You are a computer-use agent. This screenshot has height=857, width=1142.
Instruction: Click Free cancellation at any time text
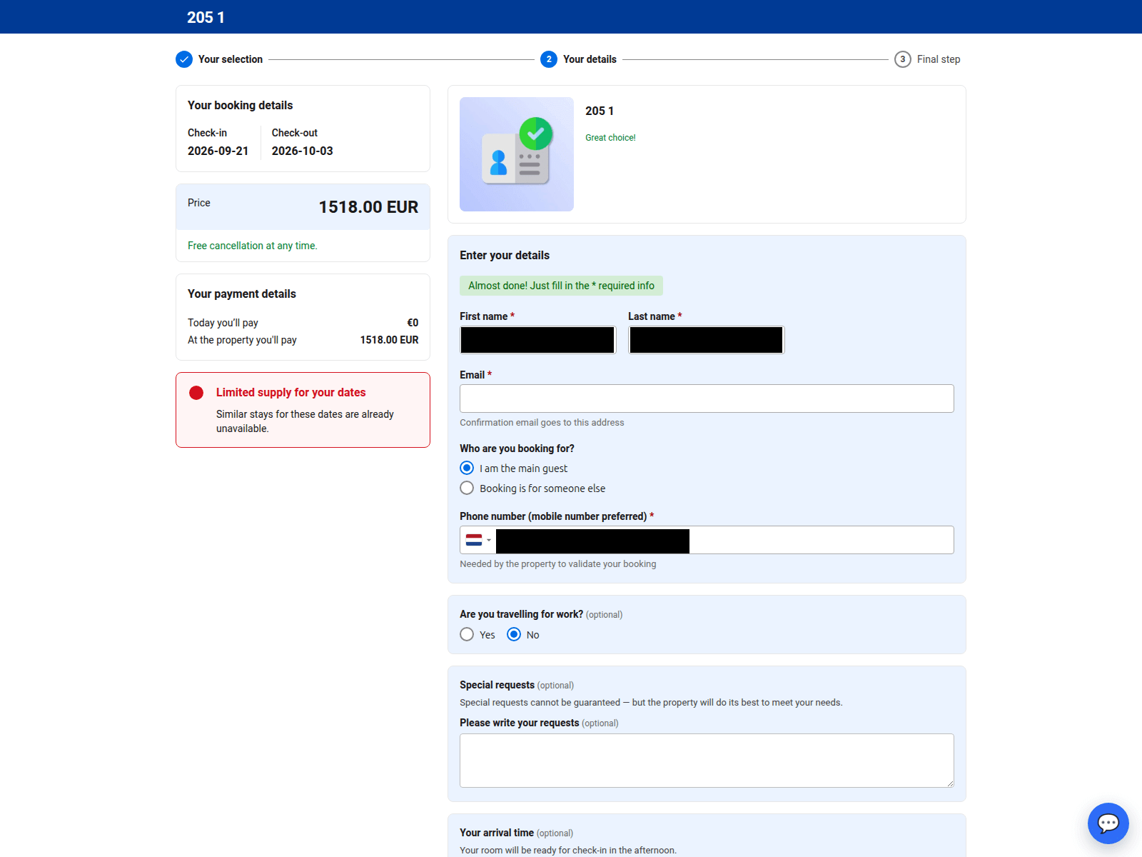click(253, 246)
